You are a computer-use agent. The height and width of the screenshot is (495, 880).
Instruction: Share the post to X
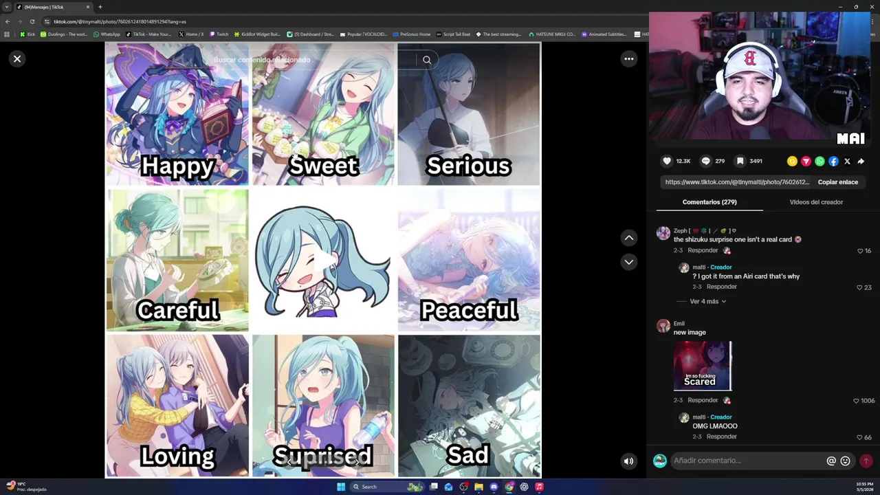point(847,161)
